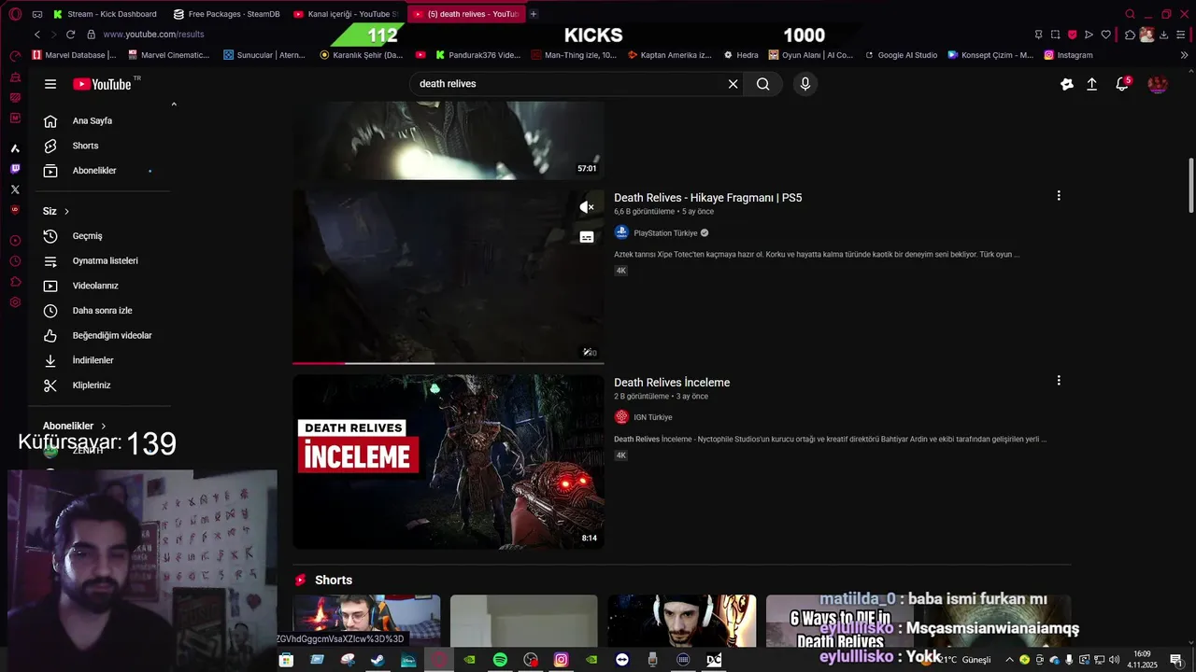Go back with the browser back arrow
Viewport: 1196px width, 672px height.
(x=37, y=35)
